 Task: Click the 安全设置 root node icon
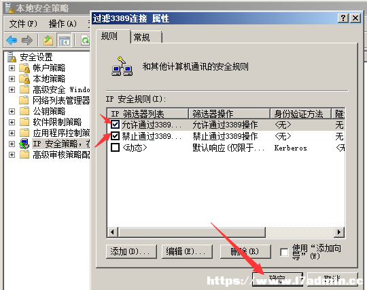(12, 57)
